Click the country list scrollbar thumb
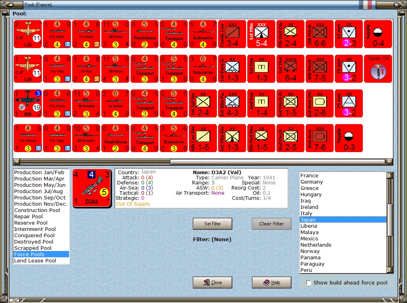407x303 pixels. (390, 220)
